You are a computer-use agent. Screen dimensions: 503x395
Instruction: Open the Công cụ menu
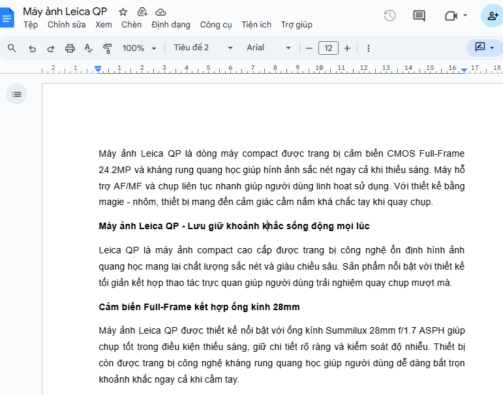(x=215, y=25)
